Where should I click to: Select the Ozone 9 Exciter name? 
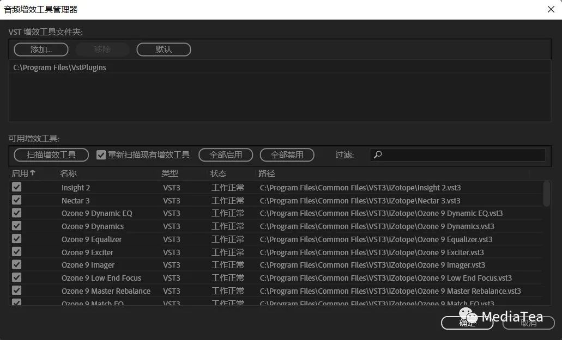[x=87, y=252]
